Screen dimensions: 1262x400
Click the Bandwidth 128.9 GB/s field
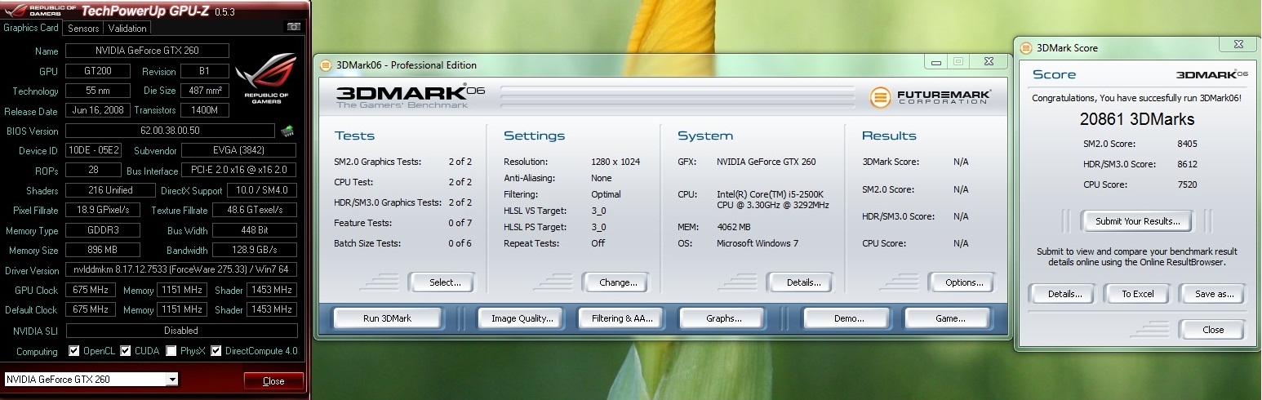click(x=256, y=251)
